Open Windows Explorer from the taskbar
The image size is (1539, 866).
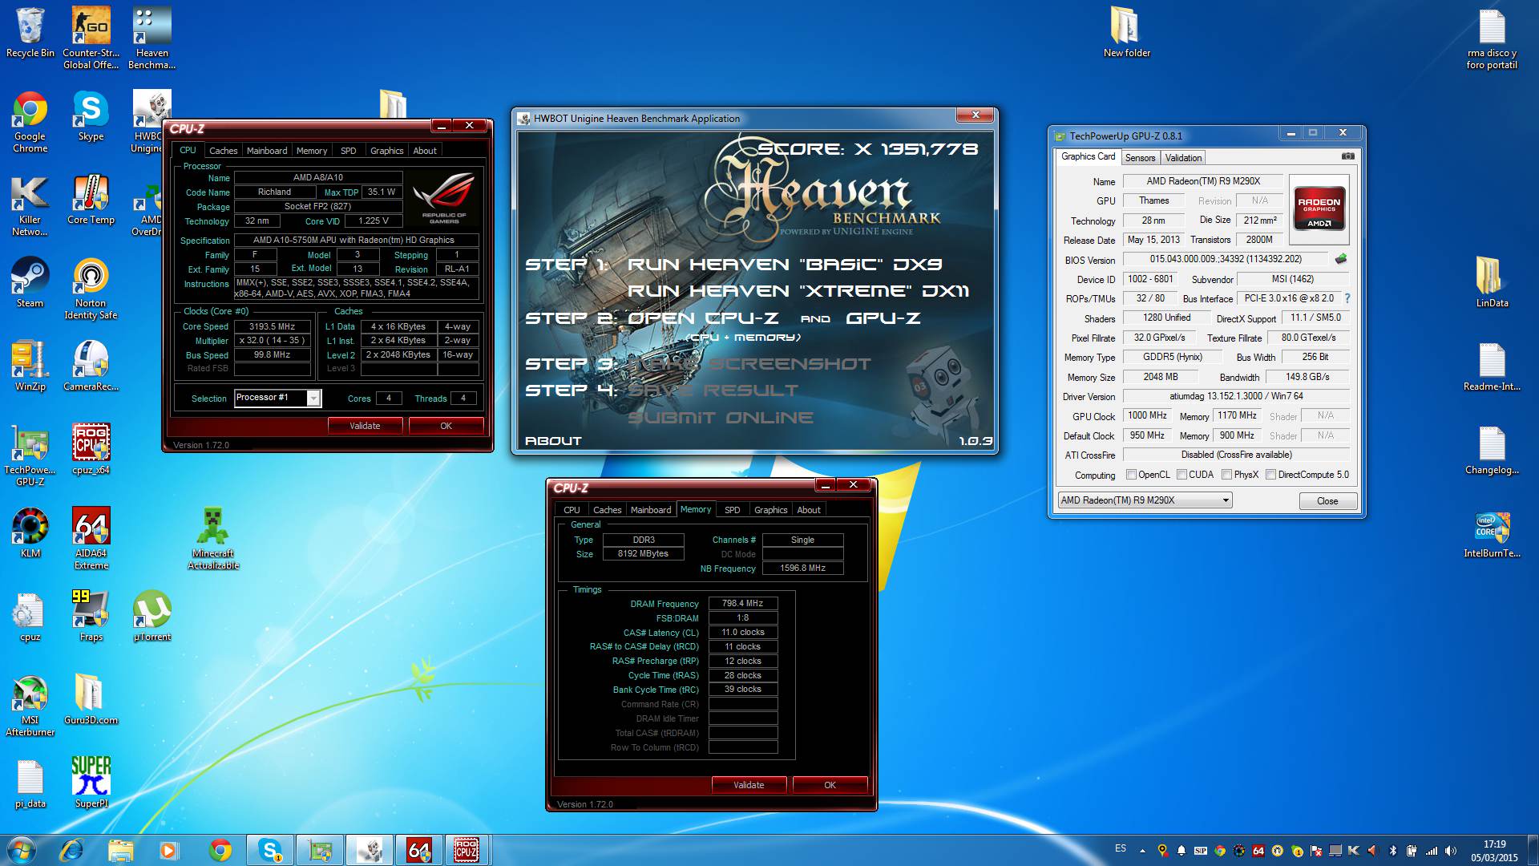tap(120, 850)
